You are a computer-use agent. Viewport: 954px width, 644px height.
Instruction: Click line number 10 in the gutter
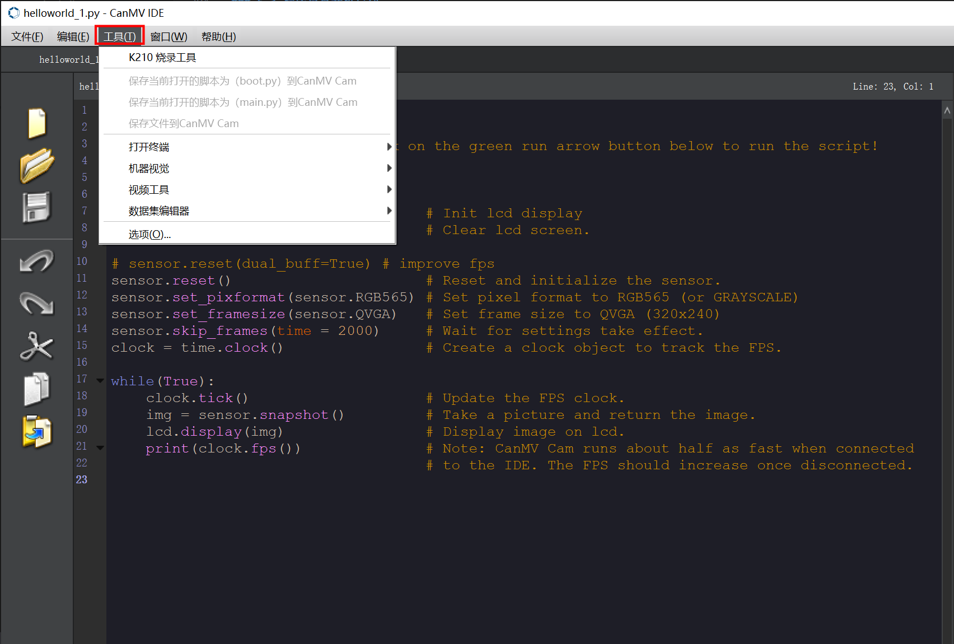tap(82, 261)
